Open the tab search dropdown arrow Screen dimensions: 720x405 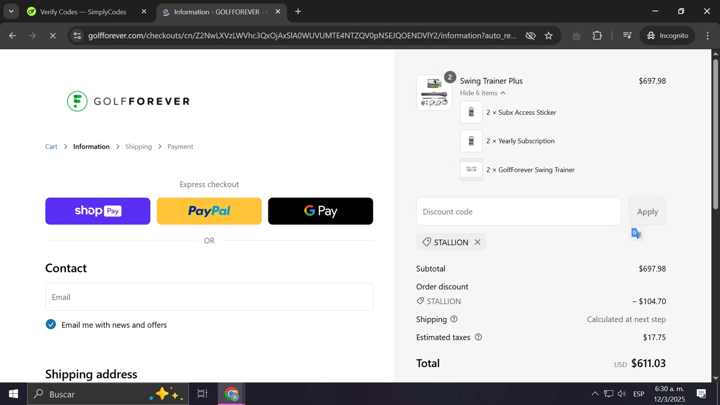coord(11,11)
